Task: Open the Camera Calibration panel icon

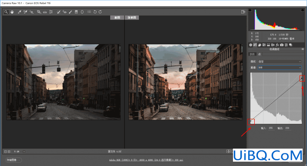Action: (x=282, y=45)
